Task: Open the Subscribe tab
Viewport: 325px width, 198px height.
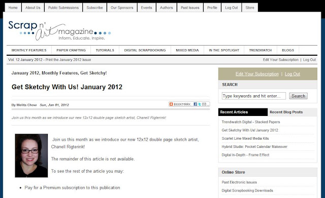Action: (94, 8)
